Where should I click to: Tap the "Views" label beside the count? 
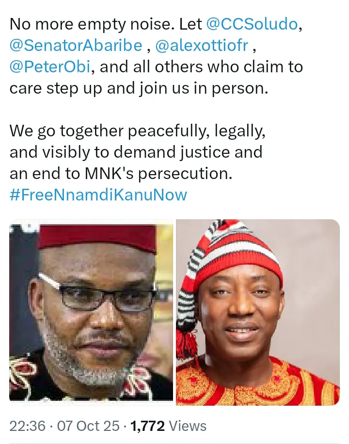(188, 426)
